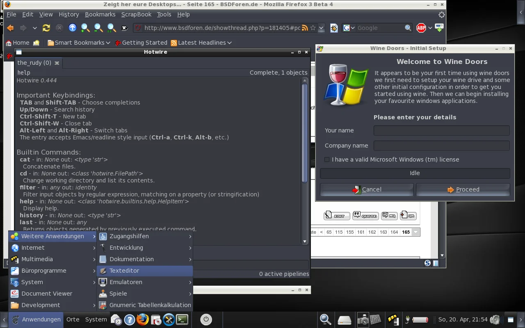Click the volume speaker icon in the panel
The image size is (525, 328).
[495, 319]
